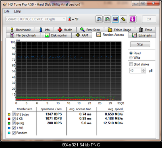Open the Health tab
The image size is (162, 148).
(65, 30)
